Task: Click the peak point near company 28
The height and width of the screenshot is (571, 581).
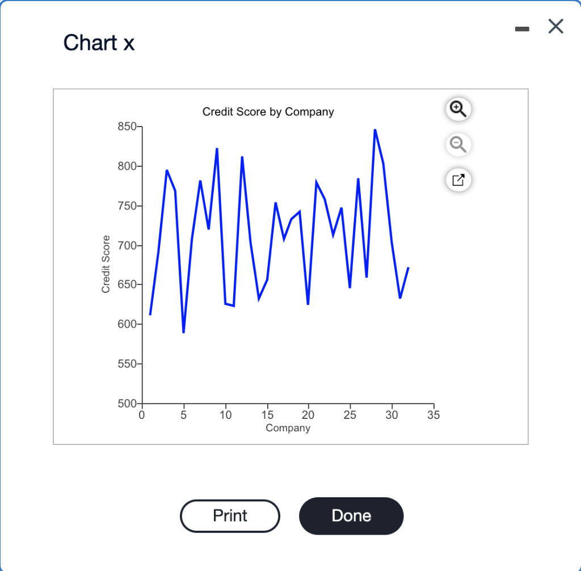Action: (375, 129)
